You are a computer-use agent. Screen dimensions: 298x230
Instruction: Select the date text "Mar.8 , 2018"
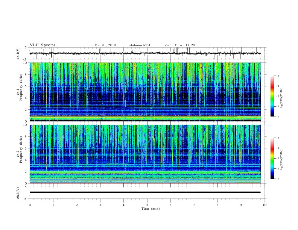point(105,45)
